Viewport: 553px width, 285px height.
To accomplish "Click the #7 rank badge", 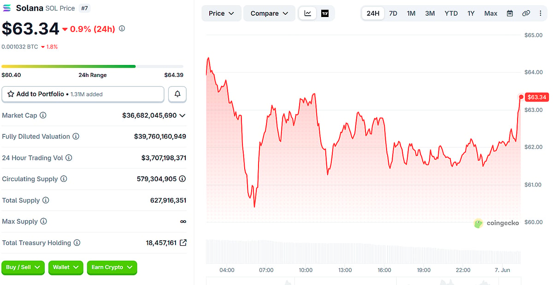I will [84, 8].
